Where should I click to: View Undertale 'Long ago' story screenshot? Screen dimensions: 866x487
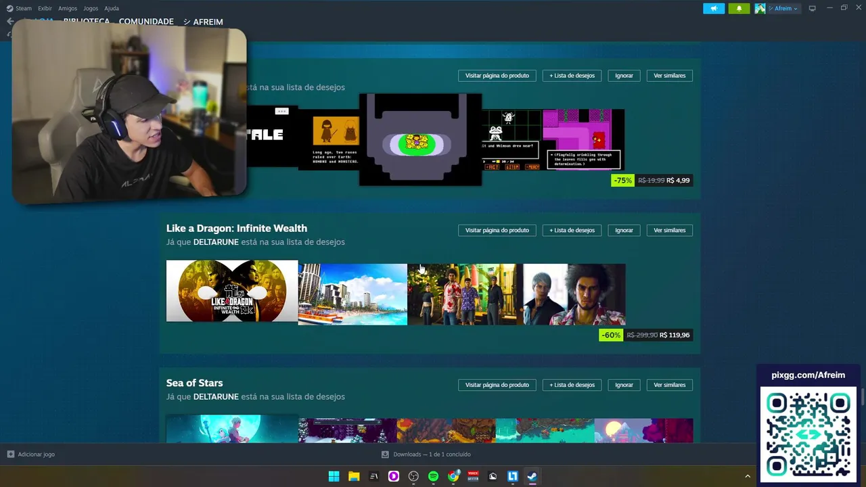(328, 140)
